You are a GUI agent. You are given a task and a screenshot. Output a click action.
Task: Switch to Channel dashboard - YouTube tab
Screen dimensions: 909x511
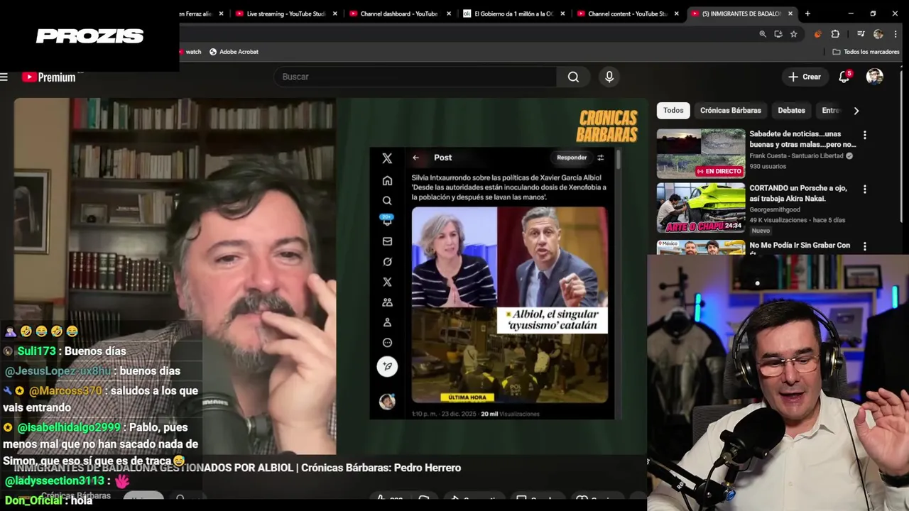(398, 13)
